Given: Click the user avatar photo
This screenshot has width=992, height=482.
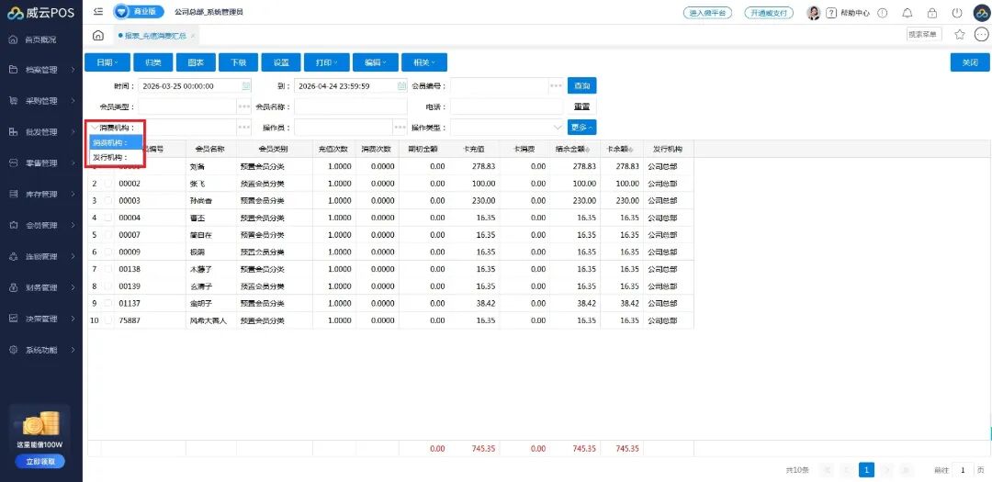Looking at the screenshot, I should [x=814, y=13].
